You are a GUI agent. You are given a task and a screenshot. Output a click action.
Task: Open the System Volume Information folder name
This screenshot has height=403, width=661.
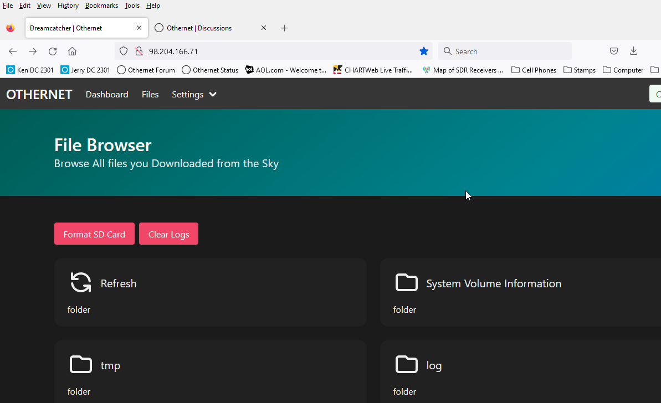click(494, 283)
